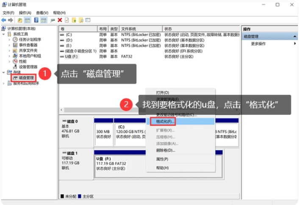Click the back arrow toolbar icon
The height and width of the screenshot is (205, 300).
coord(4,20)
